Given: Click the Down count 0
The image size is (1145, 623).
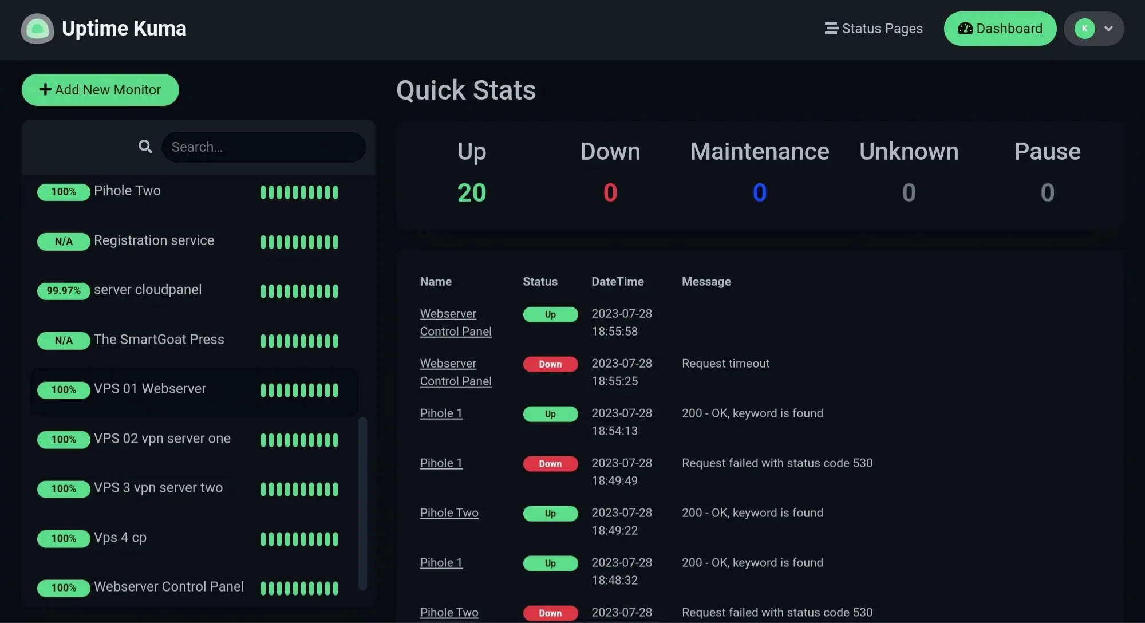Looking at the screenshot, I should coord(610,192).
